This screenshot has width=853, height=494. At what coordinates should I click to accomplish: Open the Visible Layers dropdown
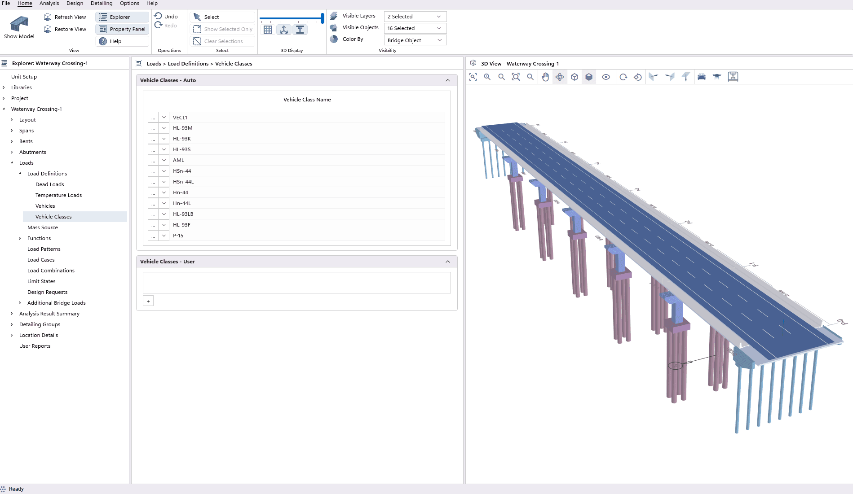click(x=415, y=17)
